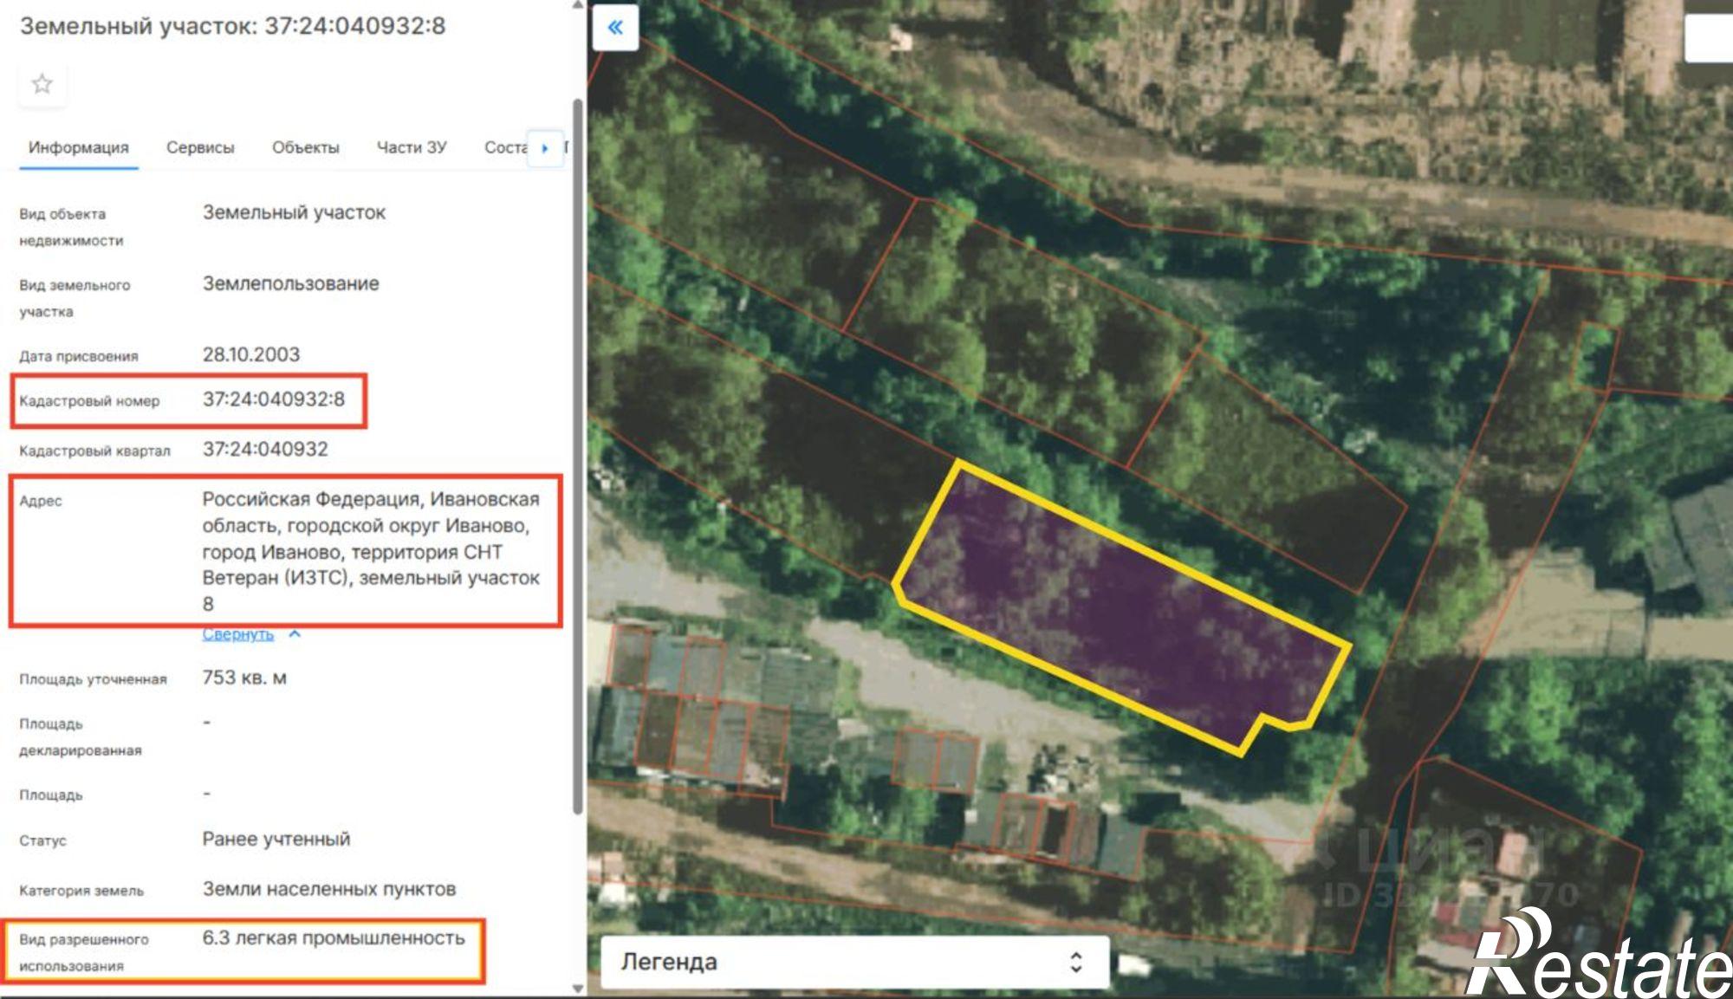Click the address text Российская Федерация, Ивановская область

coord(371,551)
